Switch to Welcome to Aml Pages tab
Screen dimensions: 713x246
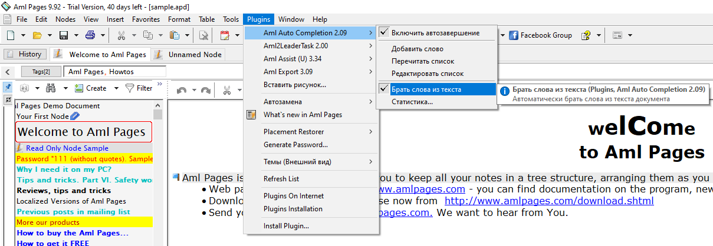coord(100,54)
